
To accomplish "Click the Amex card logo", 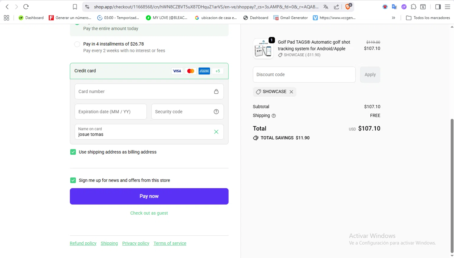I will click(204, 71).
